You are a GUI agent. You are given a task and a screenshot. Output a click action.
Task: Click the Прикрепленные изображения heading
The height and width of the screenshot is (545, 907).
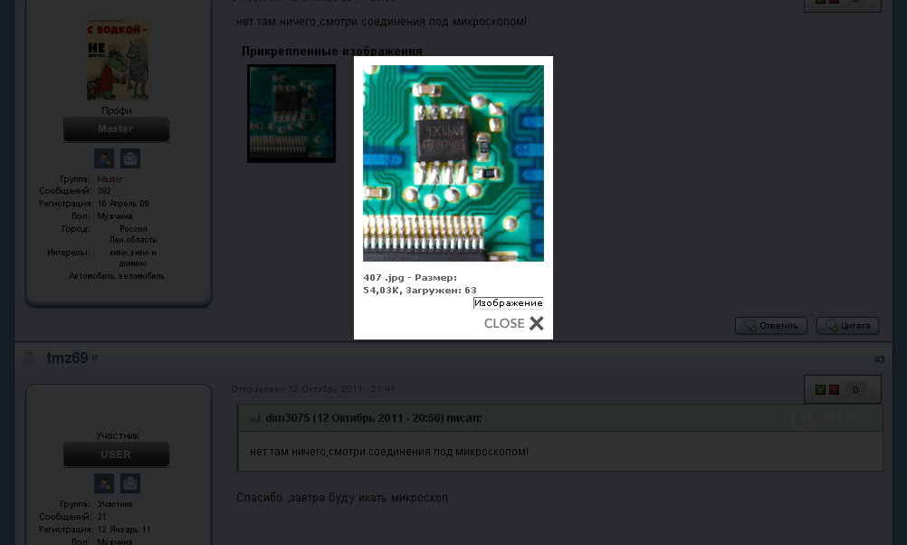pos(332,51)
